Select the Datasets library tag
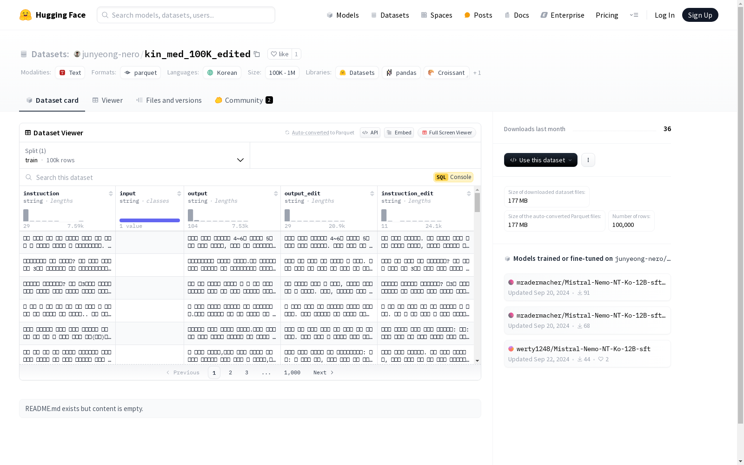 click(x=357, y=73)
